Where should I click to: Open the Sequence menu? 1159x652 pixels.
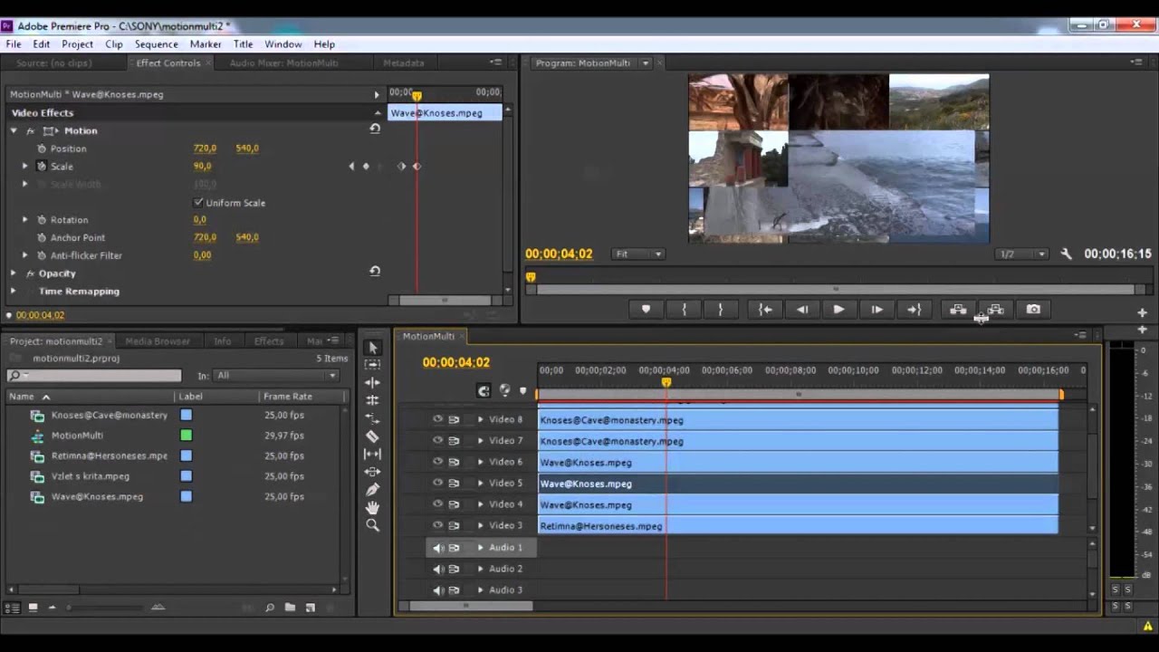[x=157, y=43]
